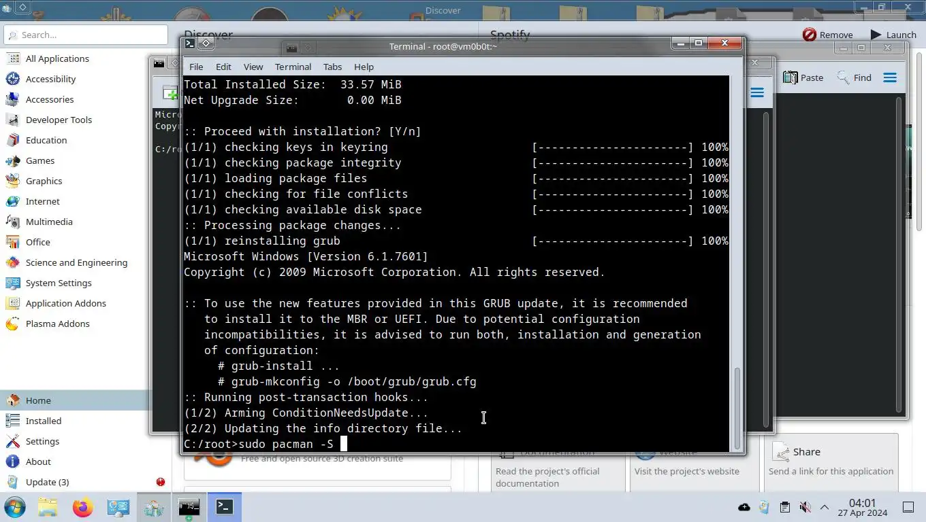This screenshot has height=522, width=926.
Task: Click the red update notification badge
Action: [161, 482]
